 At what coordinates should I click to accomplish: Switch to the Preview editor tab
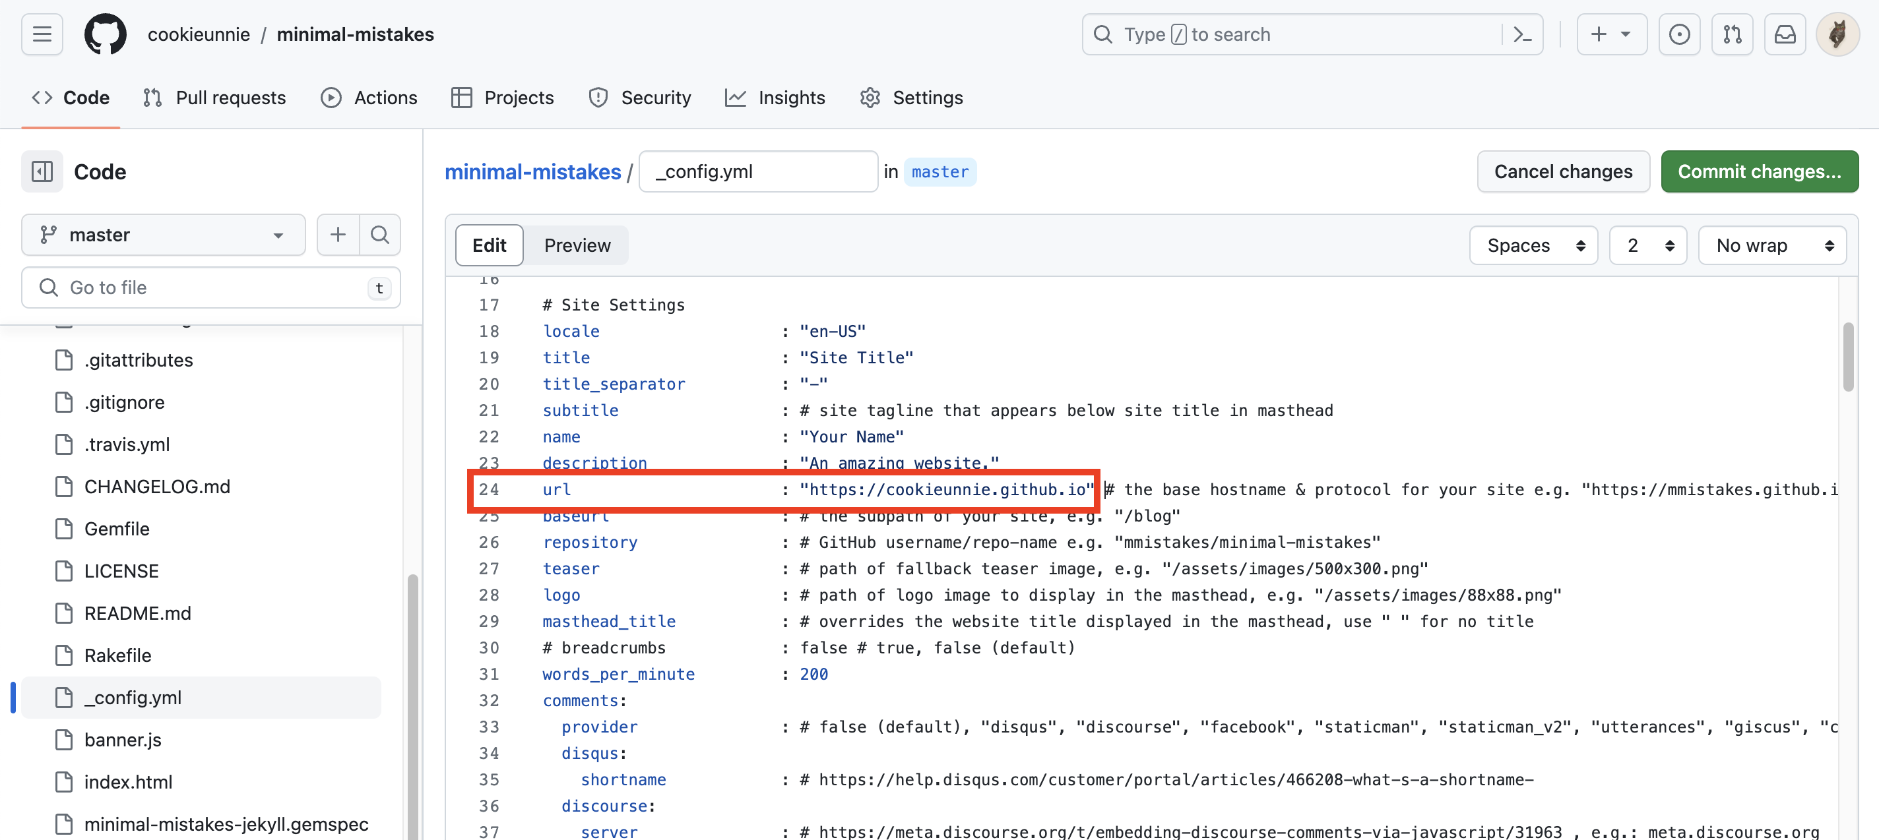[x=577, y=245]
